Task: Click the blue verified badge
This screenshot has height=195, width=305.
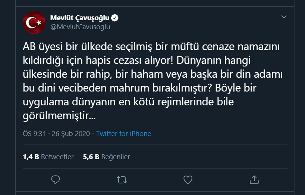Action: (115, 18)
